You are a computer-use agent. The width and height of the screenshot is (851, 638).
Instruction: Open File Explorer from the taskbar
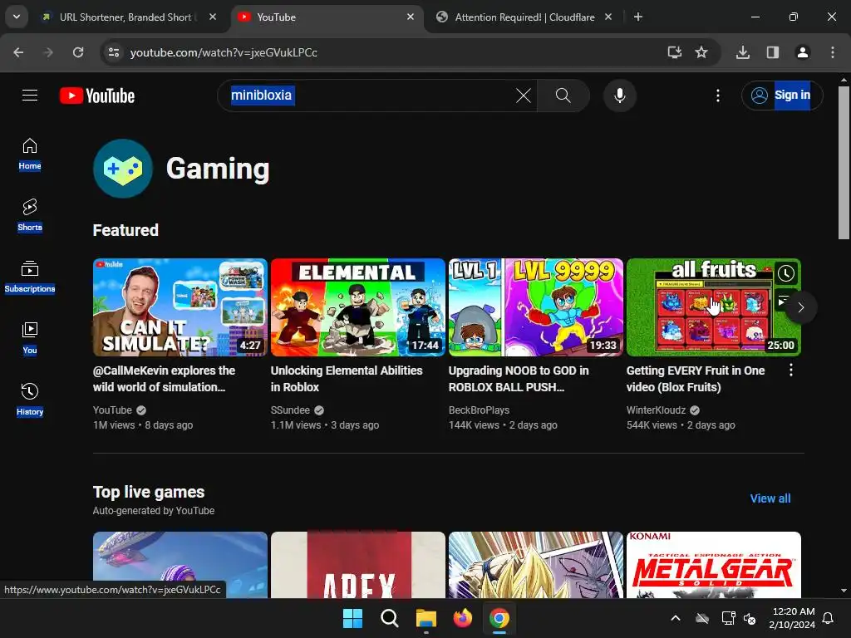426,618
